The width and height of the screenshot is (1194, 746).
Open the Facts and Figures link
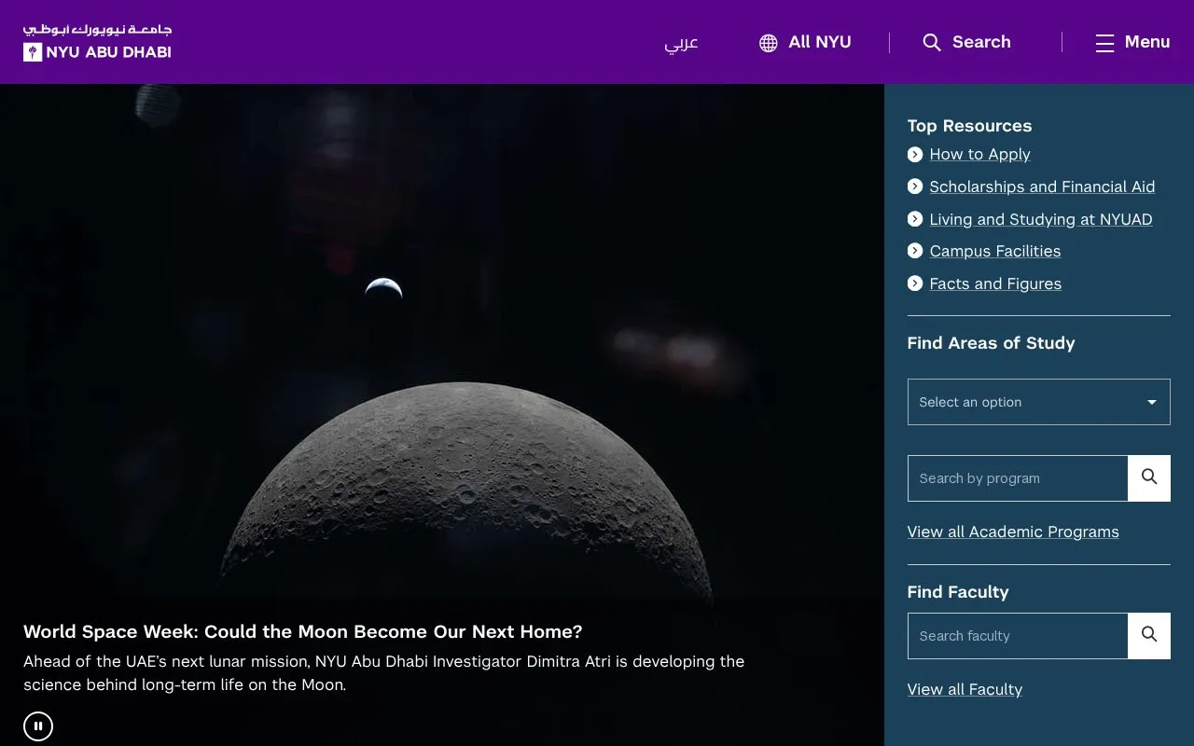pyautogui.click(x=995, y=283)
